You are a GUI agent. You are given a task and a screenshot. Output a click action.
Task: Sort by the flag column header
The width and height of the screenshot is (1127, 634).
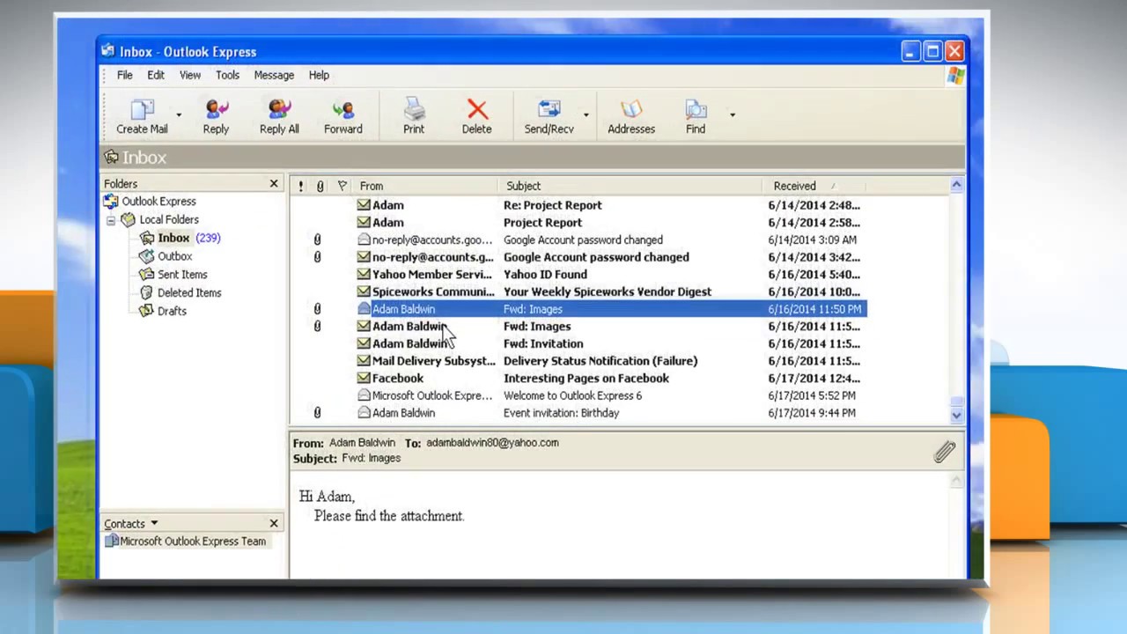point(342,186)
